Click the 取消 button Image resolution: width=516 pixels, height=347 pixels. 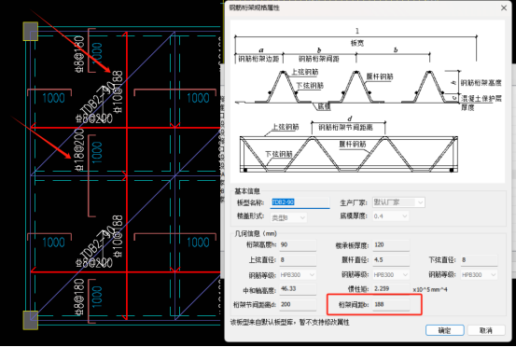click(x=486, y=330)
